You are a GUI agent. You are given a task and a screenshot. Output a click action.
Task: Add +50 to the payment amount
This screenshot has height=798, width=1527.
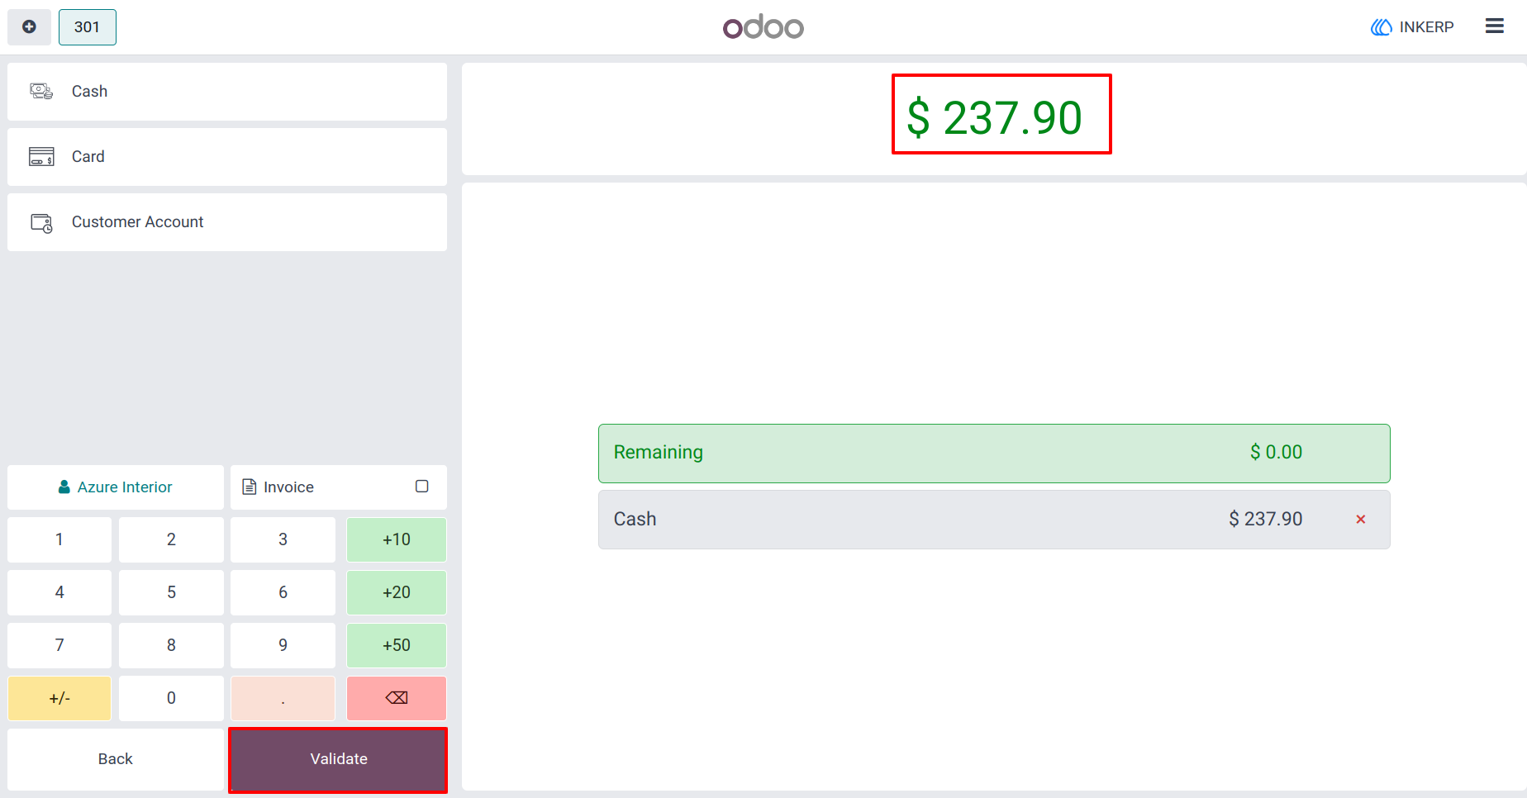point(397,645)
